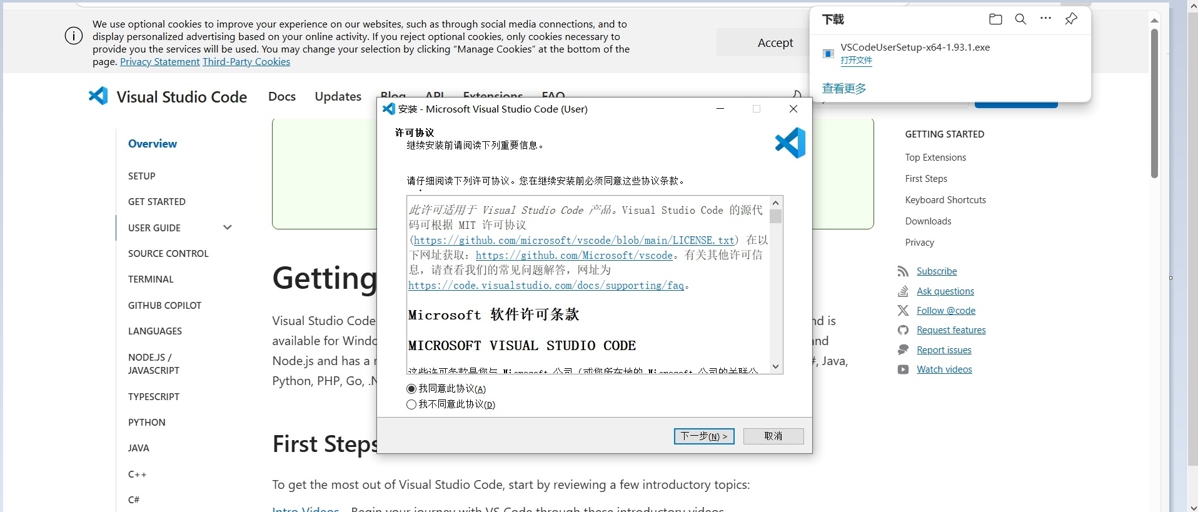This screenshot has width=1198, height=512.
Task: Click 打开文件 link under downloaded file
Action: pos(856,61)
